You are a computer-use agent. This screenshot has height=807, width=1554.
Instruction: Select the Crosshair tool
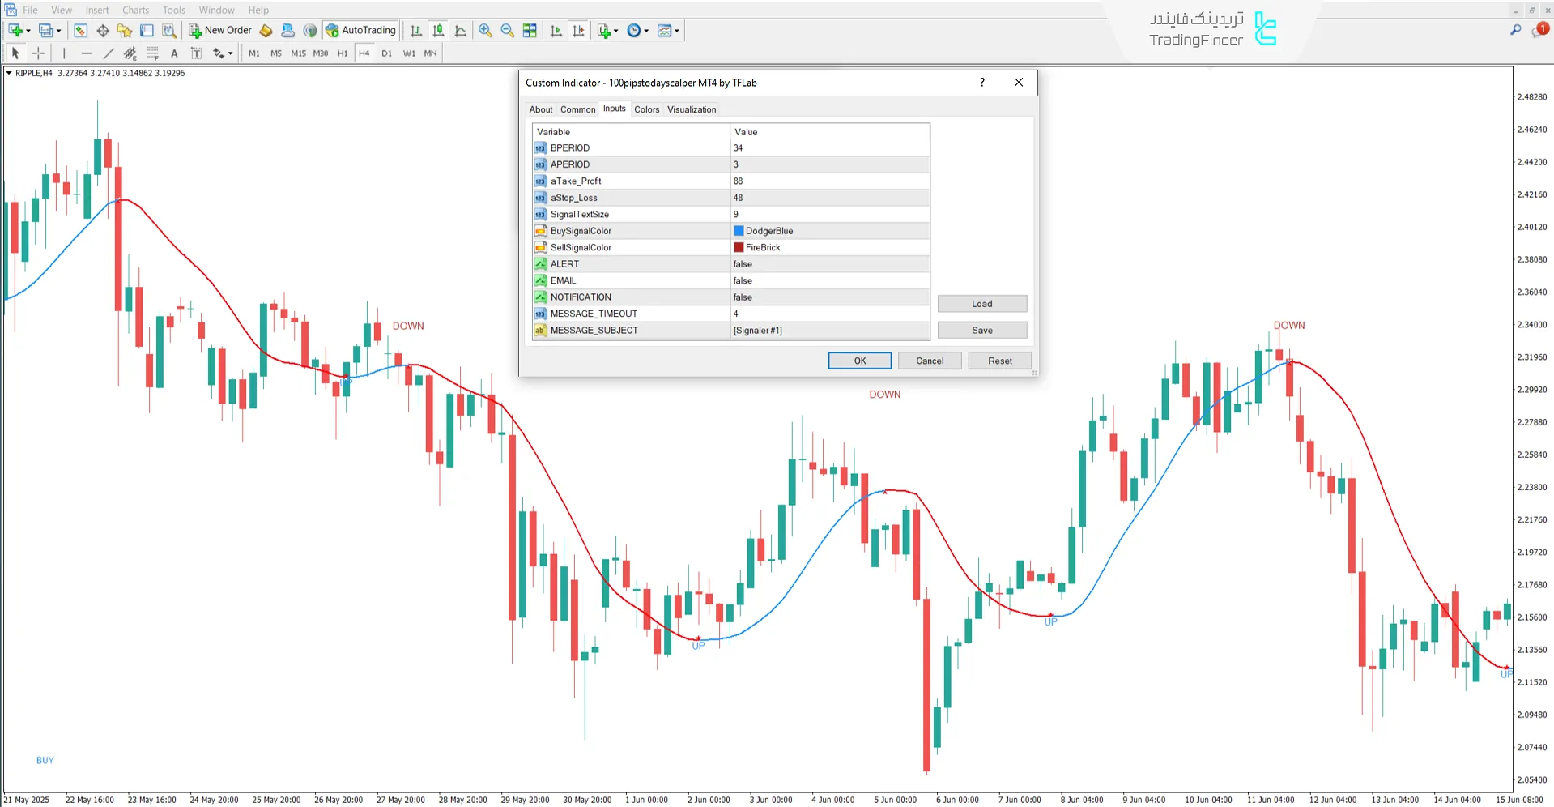click(x=37, y=53)
